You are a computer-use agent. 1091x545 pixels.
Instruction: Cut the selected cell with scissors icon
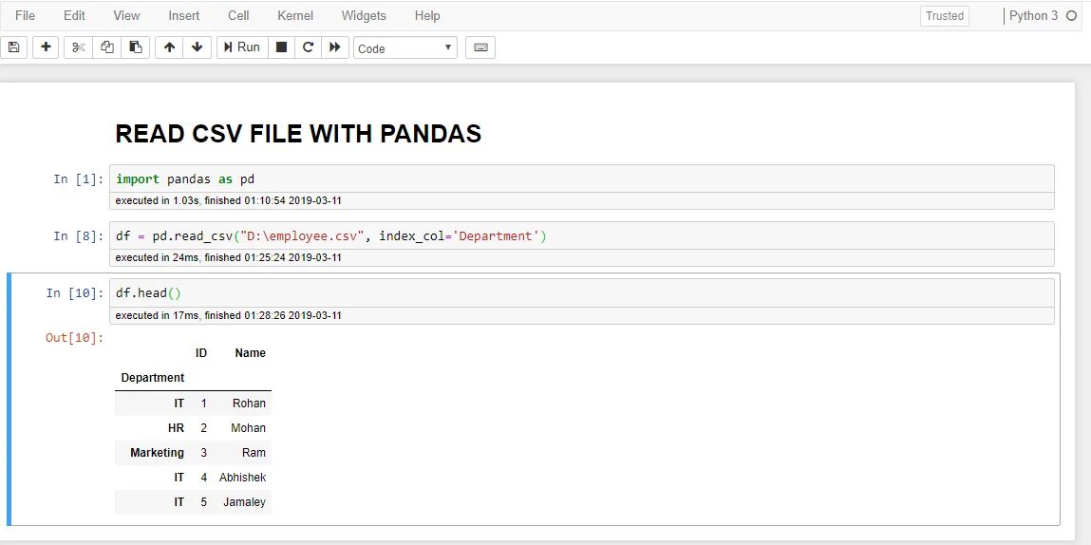[x=79, y=47]
